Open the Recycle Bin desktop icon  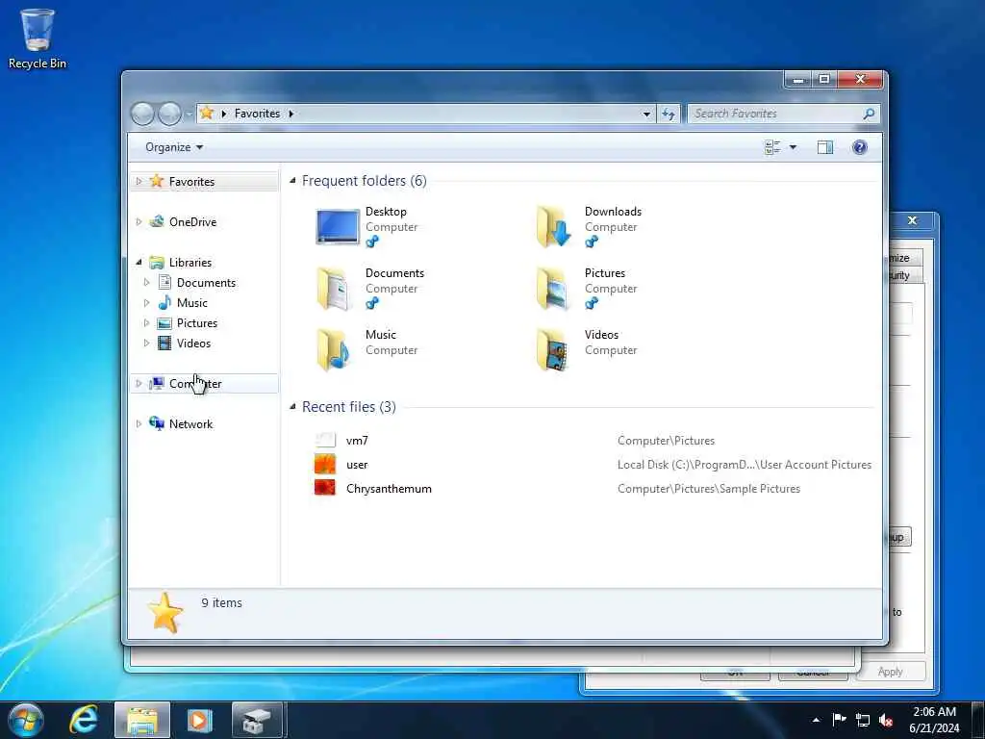point(38,38)
